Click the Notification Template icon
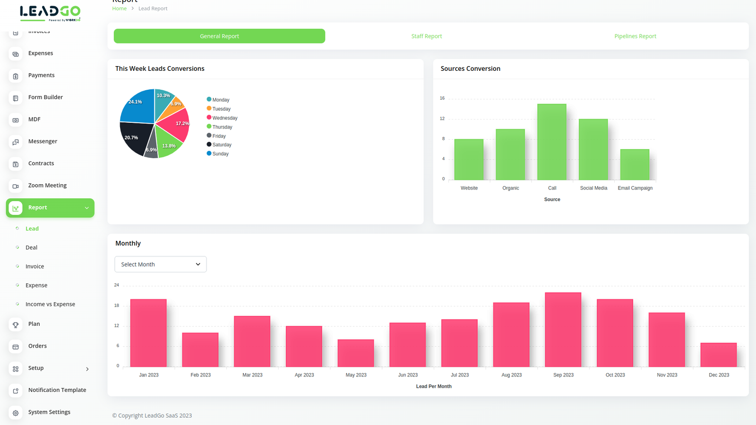The width and height of the screenshot is (756, 425). [16, 391]
